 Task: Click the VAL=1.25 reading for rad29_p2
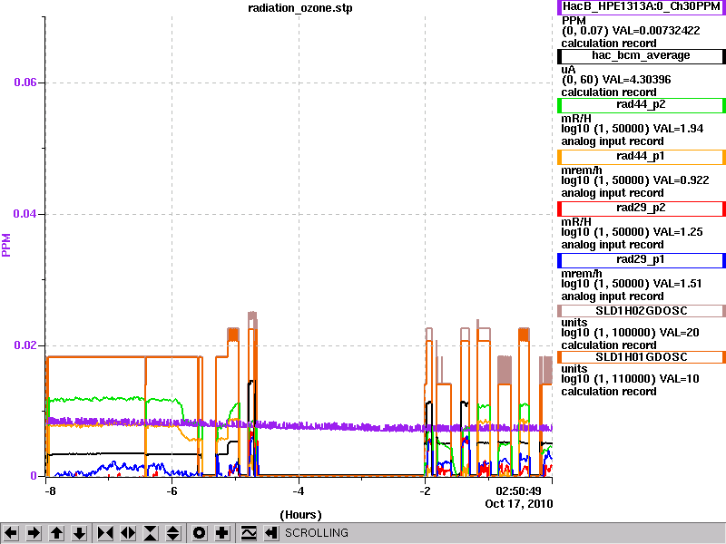678,233
